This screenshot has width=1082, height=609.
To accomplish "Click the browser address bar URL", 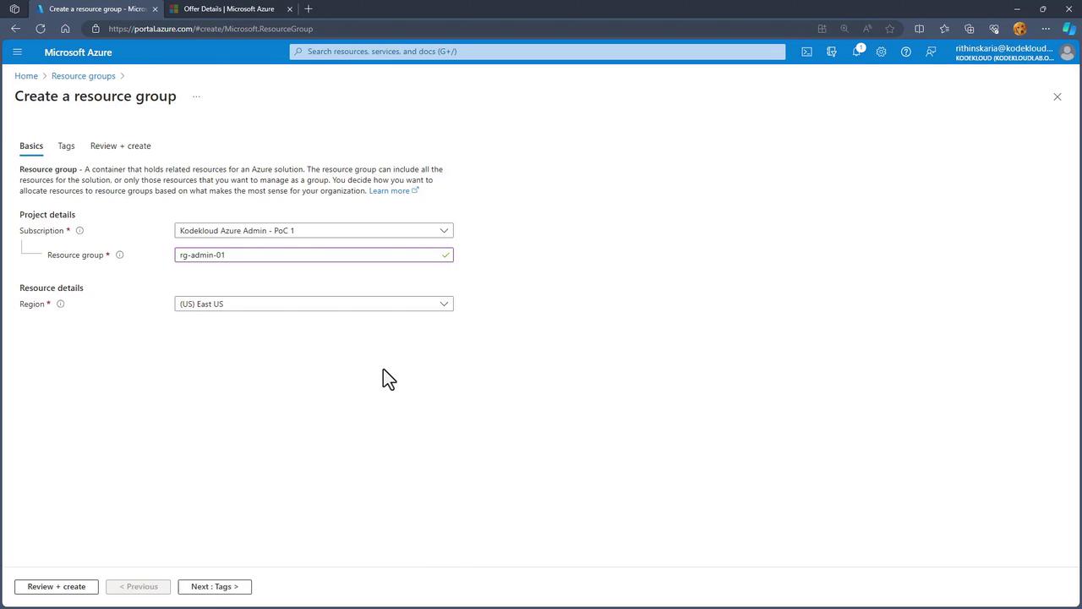I will pos(210,29).
